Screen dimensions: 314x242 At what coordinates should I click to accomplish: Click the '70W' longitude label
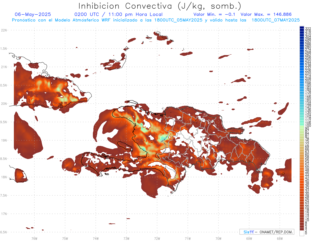point(218,238)
